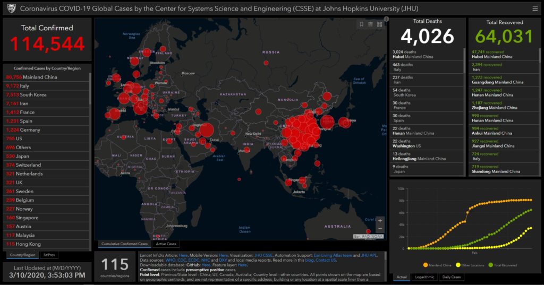Toggle the Other Locations chart series

pyautogui.click(x=470, y=265)
